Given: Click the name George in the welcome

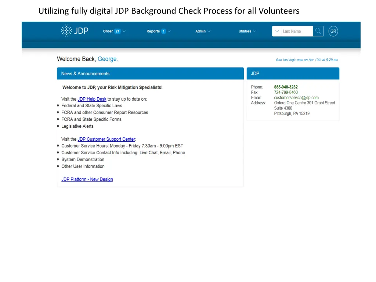Looking at the screenshot, I should (x=107, y=59).
